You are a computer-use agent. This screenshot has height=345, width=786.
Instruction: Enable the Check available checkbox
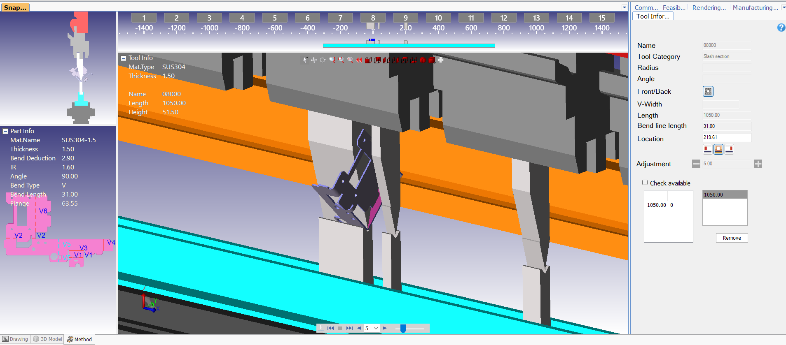(645, 183)
